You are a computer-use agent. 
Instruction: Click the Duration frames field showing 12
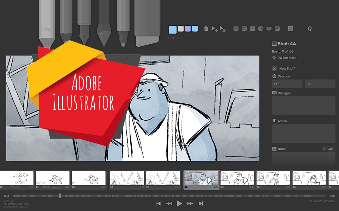320,84
